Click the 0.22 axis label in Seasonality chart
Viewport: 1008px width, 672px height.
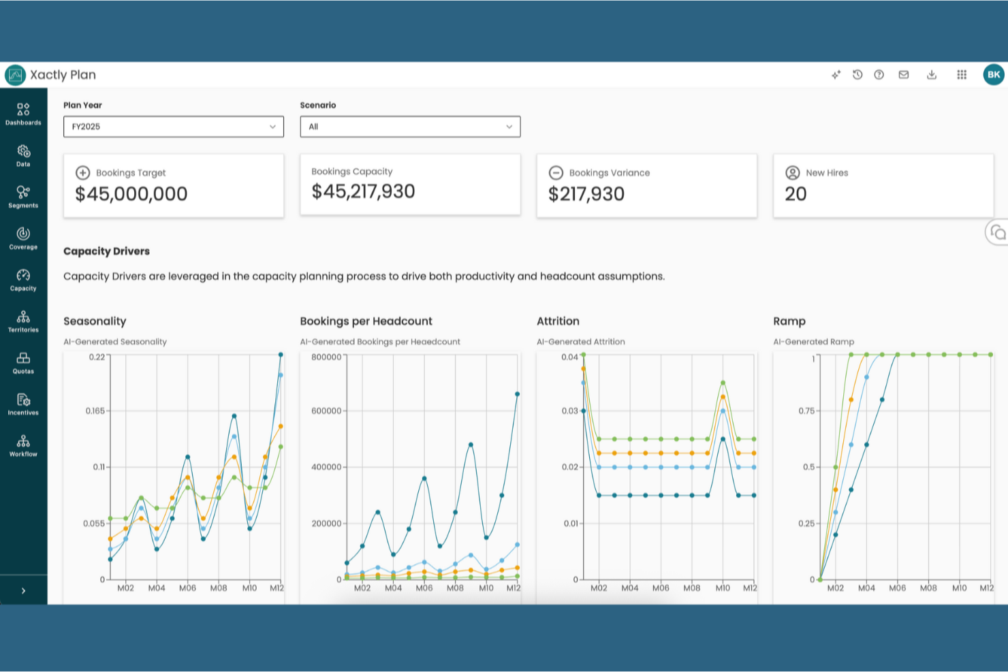coord(97,357)
